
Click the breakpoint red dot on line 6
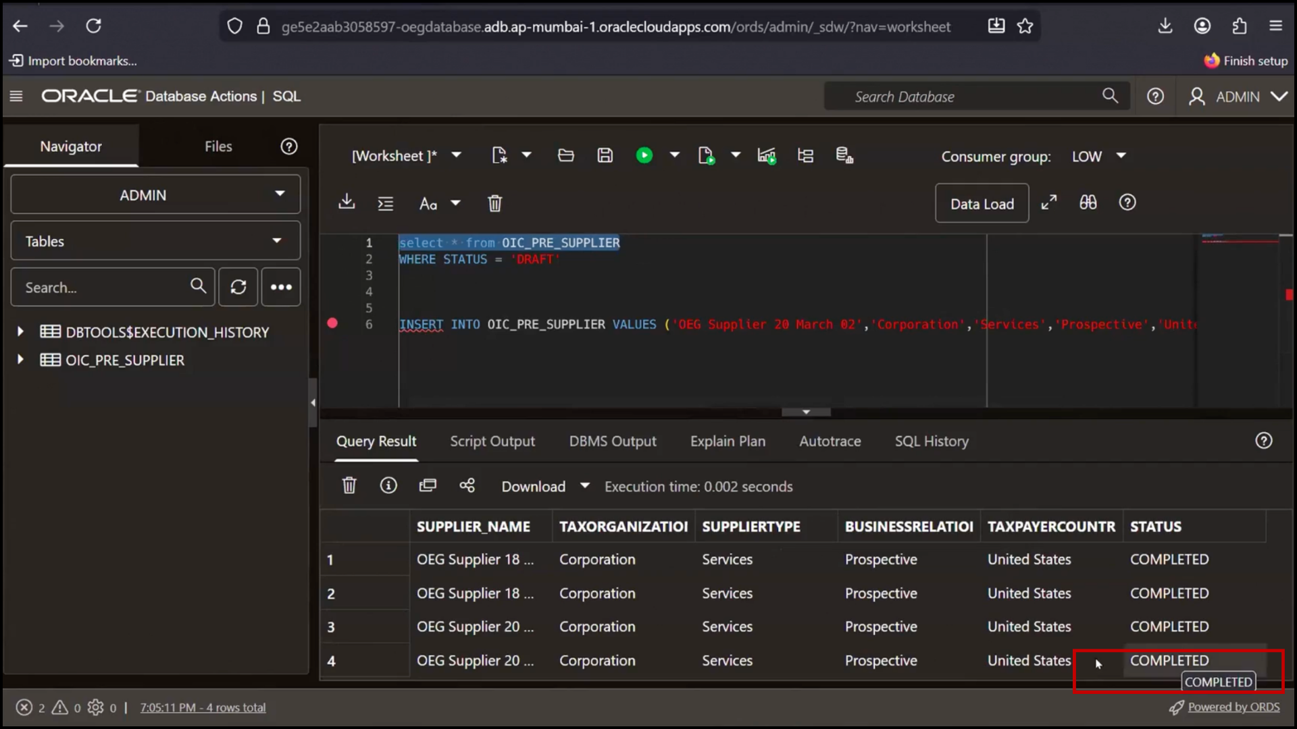[x=332, y=323]
